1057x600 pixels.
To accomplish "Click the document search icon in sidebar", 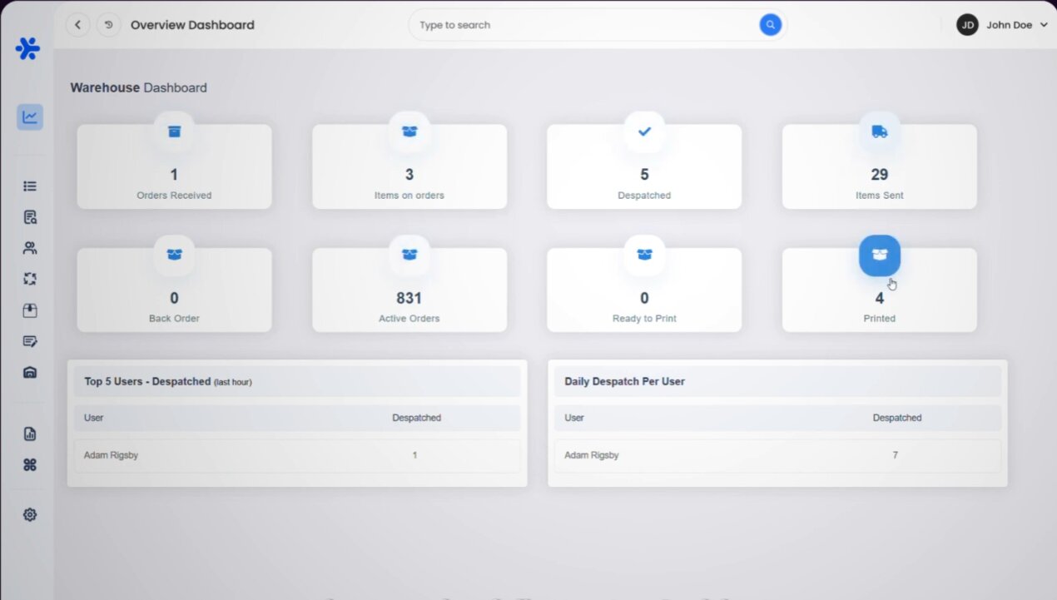I will [30, 217].
